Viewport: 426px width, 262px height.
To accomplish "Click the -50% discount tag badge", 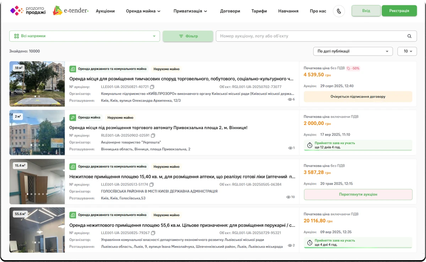I will pyautogui.click(x=353, y=68).
